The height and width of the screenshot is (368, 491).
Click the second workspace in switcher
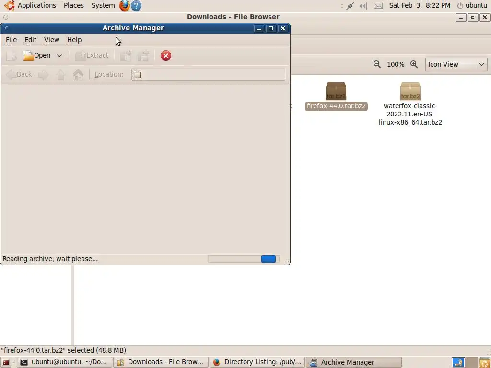tap(472, 362)
